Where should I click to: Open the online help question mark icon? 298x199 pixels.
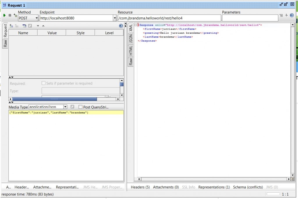292,15
